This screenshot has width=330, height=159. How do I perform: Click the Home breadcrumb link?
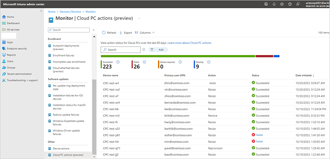point(52,12)
